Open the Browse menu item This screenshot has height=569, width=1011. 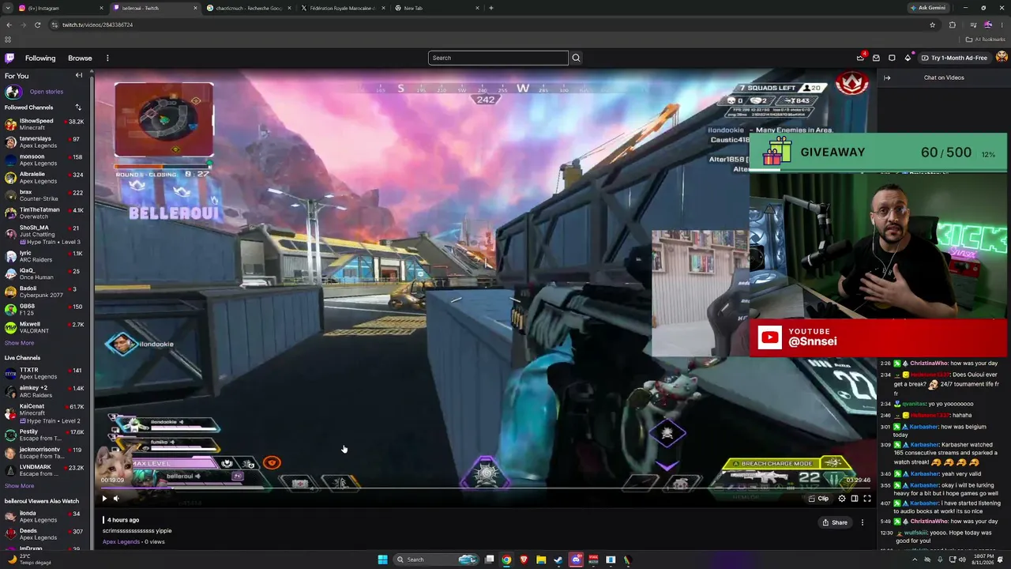[x=80, y=58]
